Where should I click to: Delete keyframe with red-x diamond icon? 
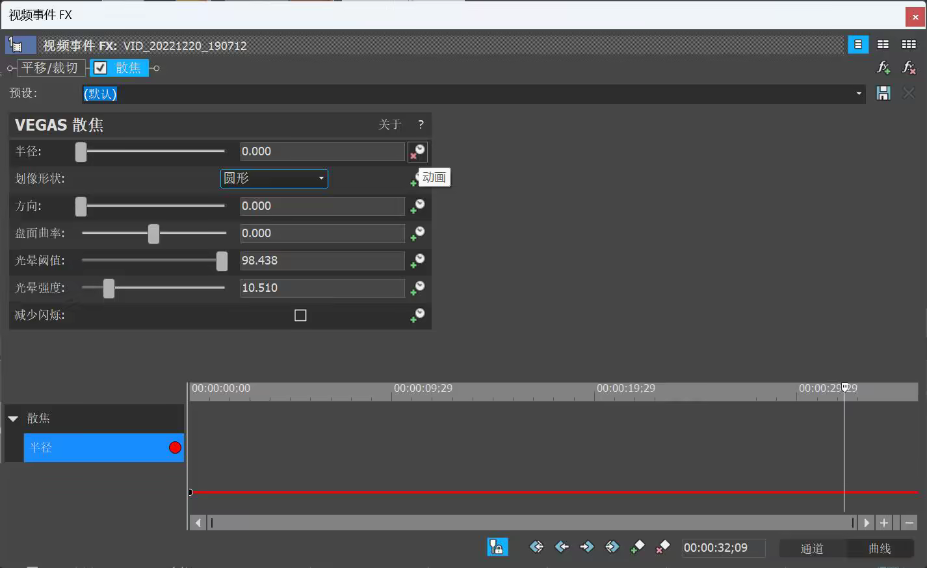click(662, 547)
